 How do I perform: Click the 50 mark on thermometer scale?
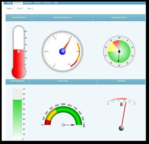[26, 31]
